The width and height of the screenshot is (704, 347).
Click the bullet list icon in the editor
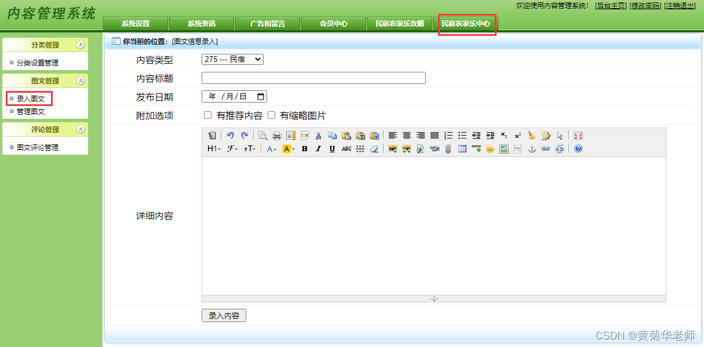[462, 135]
